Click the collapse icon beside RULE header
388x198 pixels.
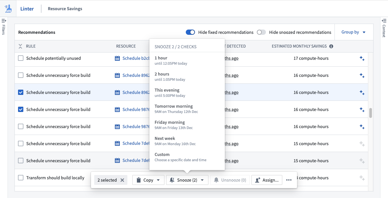(21, 46)
